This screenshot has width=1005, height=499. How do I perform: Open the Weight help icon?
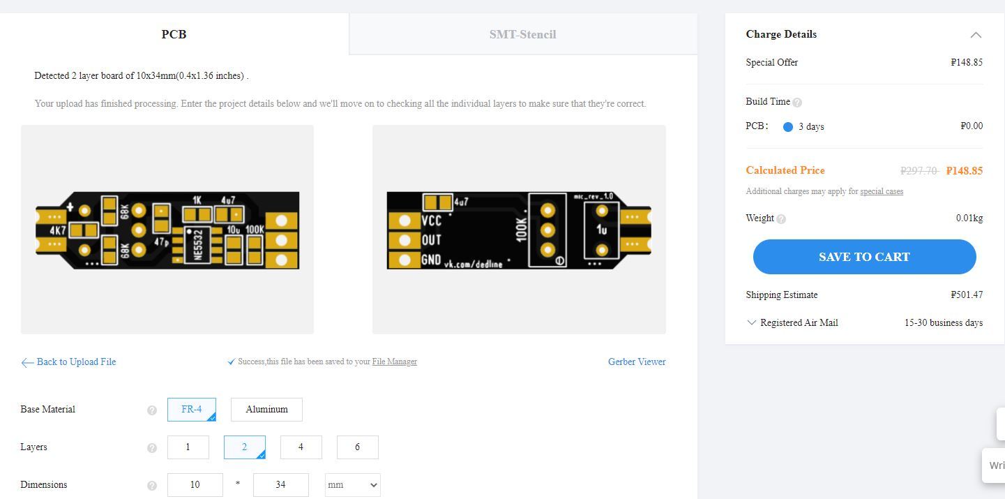click(x=781, y=219)
